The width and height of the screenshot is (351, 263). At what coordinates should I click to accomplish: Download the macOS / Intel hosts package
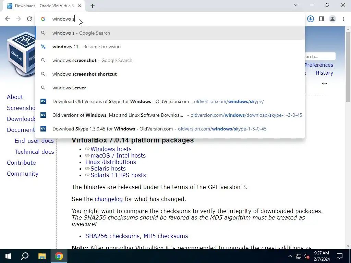tap(118, 155)
